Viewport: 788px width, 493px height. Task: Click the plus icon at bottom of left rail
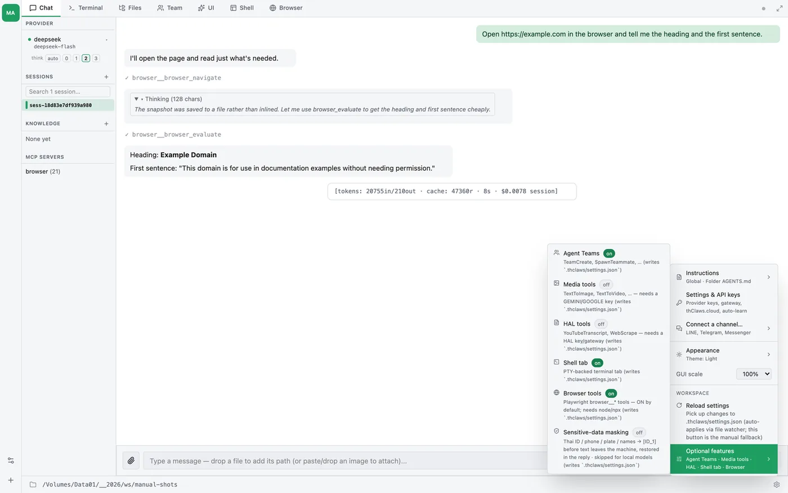click(x=11, y=480)
